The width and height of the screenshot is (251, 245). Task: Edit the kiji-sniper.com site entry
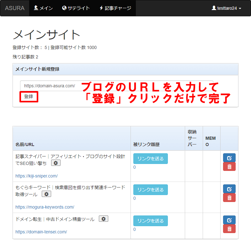point(229,158)
